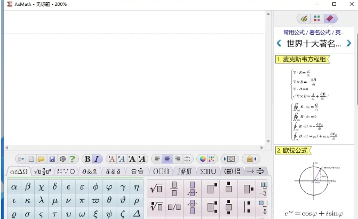
Task: Insert the nth root template
Action: pos(156,207)
